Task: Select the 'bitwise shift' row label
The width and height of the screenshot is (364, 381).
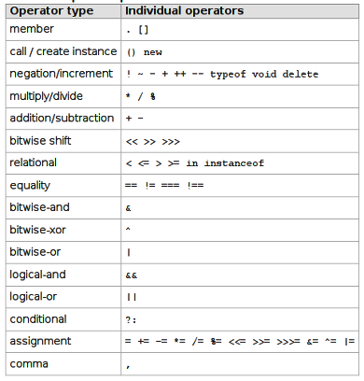Action: pyautogui.click(x=40, y=141)
